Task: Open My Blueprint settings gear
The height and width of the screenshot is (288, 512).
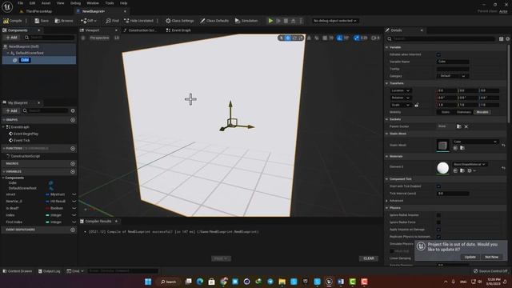Action: pyautogui.click(x=73, y=110)
